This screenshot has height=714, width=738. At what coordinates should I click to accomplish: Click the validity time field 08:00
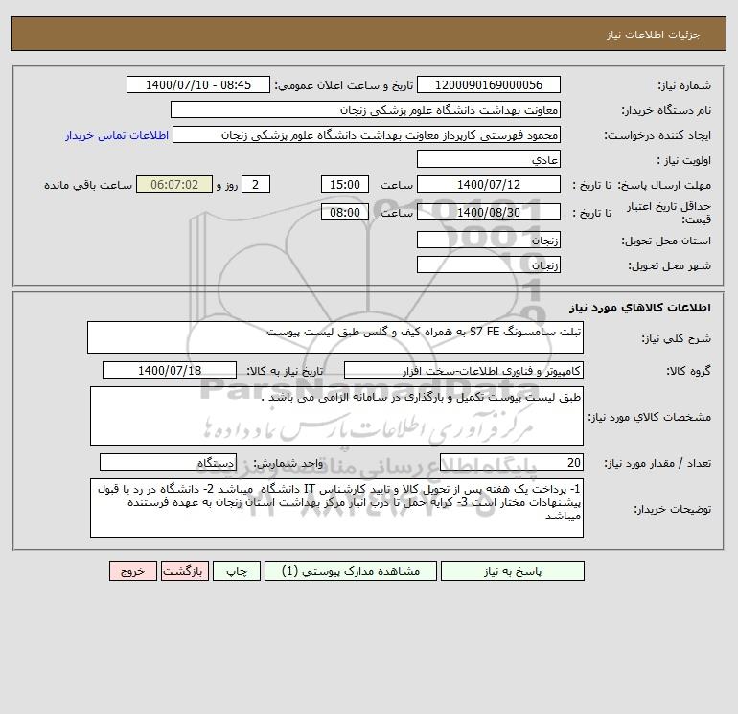coord(344,212)
